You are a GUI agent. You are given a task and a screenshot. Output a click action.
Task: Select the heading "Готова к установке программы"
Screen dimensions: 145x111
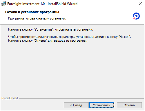32,12
